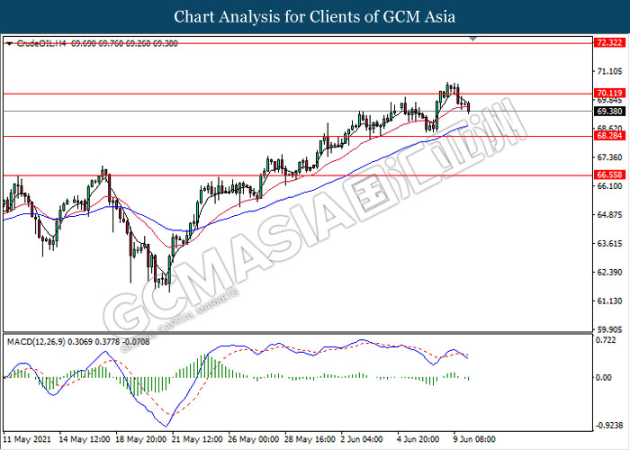Click the 61.130 price axis value
The image size is (630, 450).
tap(609, 301)
